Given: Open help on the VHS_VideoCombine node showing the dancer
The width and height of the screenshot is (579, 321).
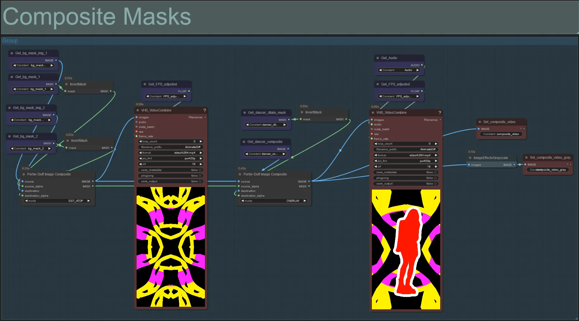Looking at the screenshot, I should [440, 112].
